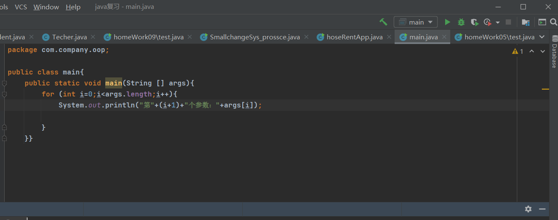Viewport: 558px width, 220px height.
Task: Maximize the IDE window
Action: point(523,7)
